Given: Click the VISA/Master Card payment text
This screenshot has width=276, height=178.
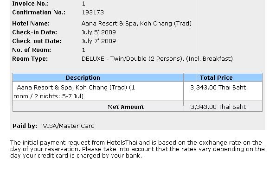Looking at the screenshot, I should [69, 126].
